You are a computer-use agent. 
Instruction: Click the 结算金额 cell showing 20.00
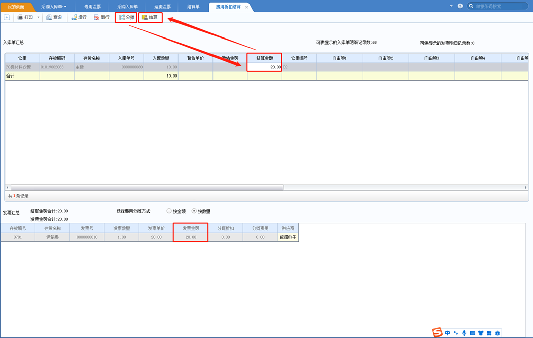pos(265,67)
